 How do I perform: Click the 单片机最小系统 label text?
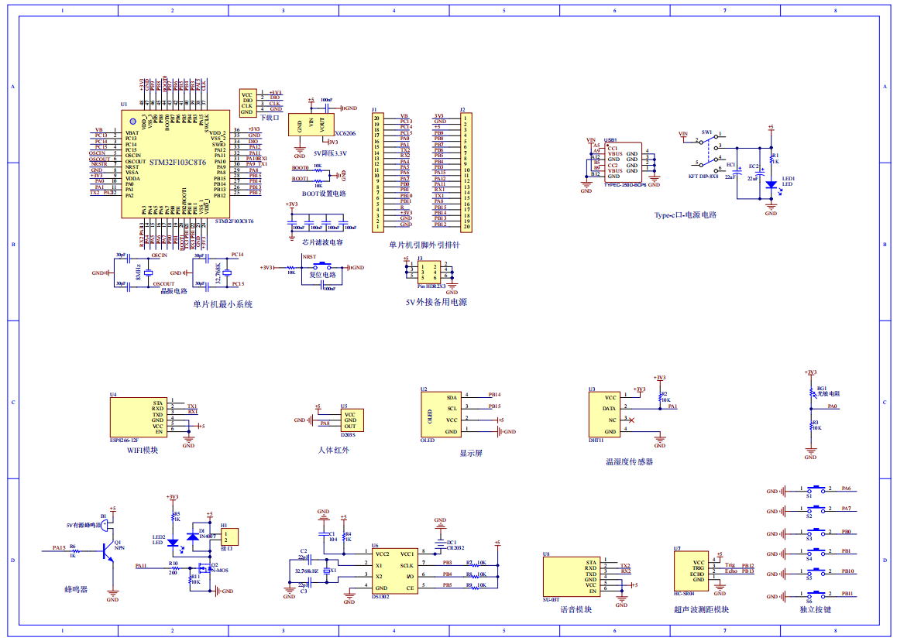click(x=222, y=304)
